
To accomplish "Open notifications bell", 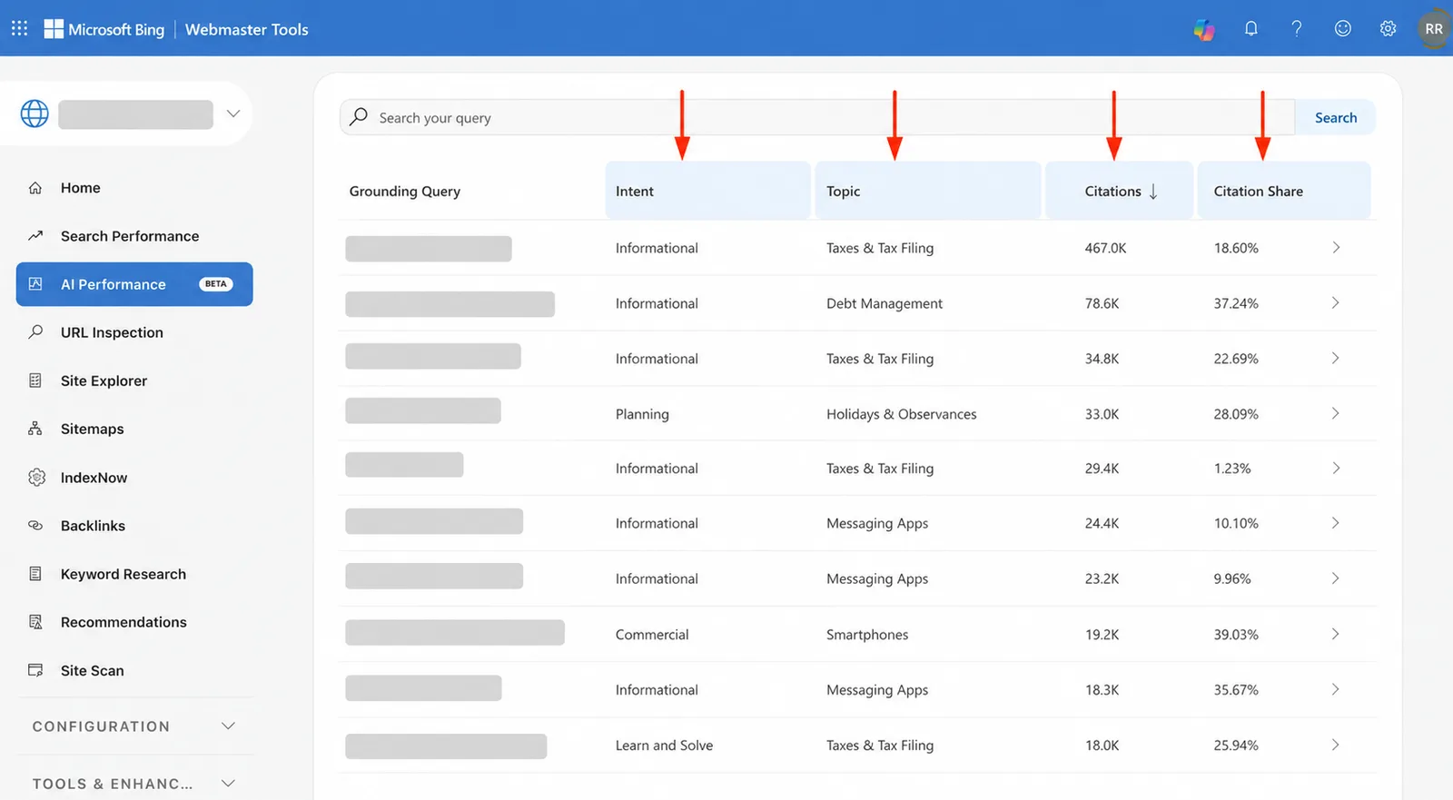I will (x=1250, y=28).
